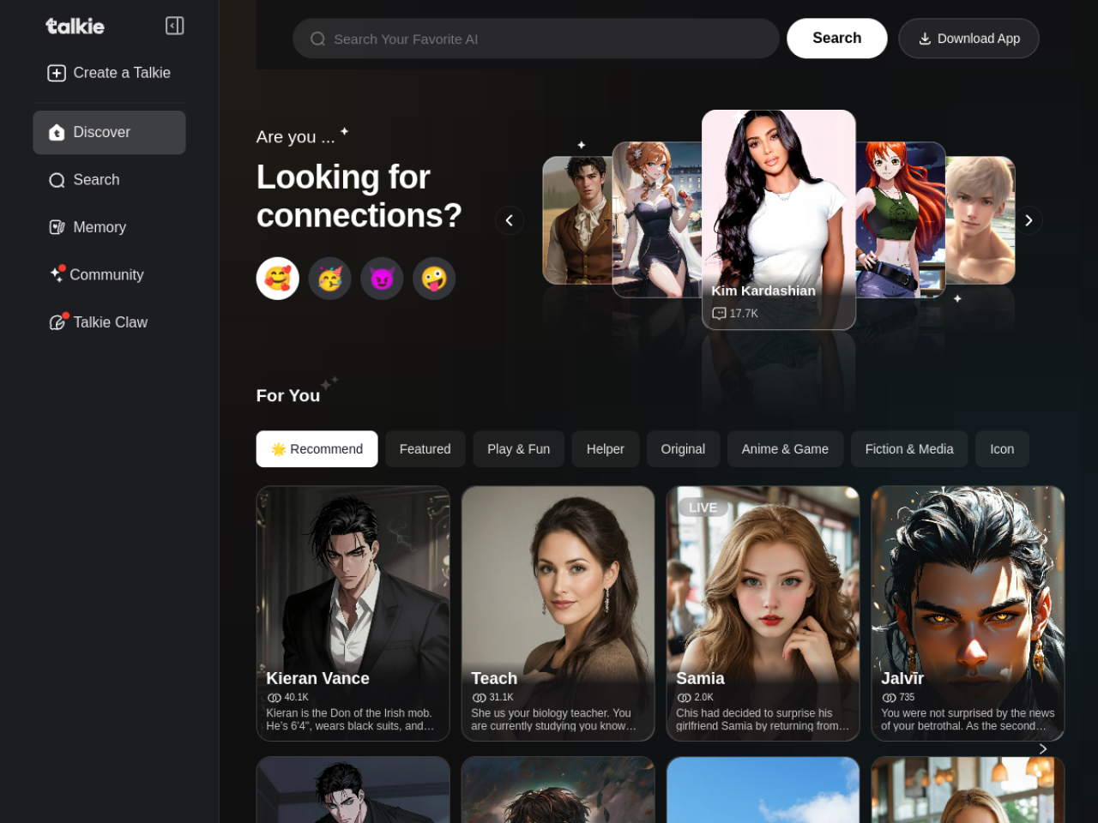Viewport: 1098px width, 823px height.
Task: Click the chat count icon for Kim Kardashian
Action: (720, 314)
